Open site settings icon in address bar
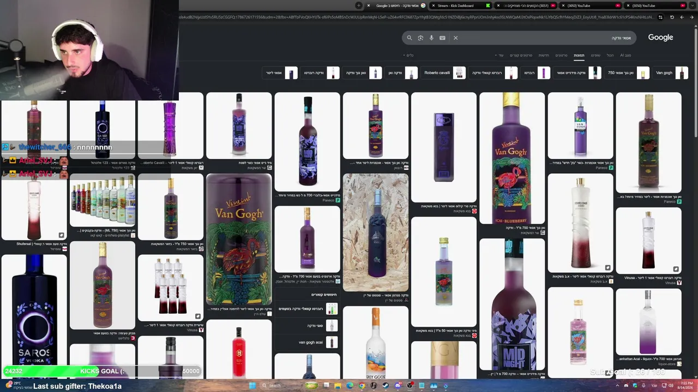The height and width of the screenshot is (392, 698). pyautogui.click(x=660, y=17)
